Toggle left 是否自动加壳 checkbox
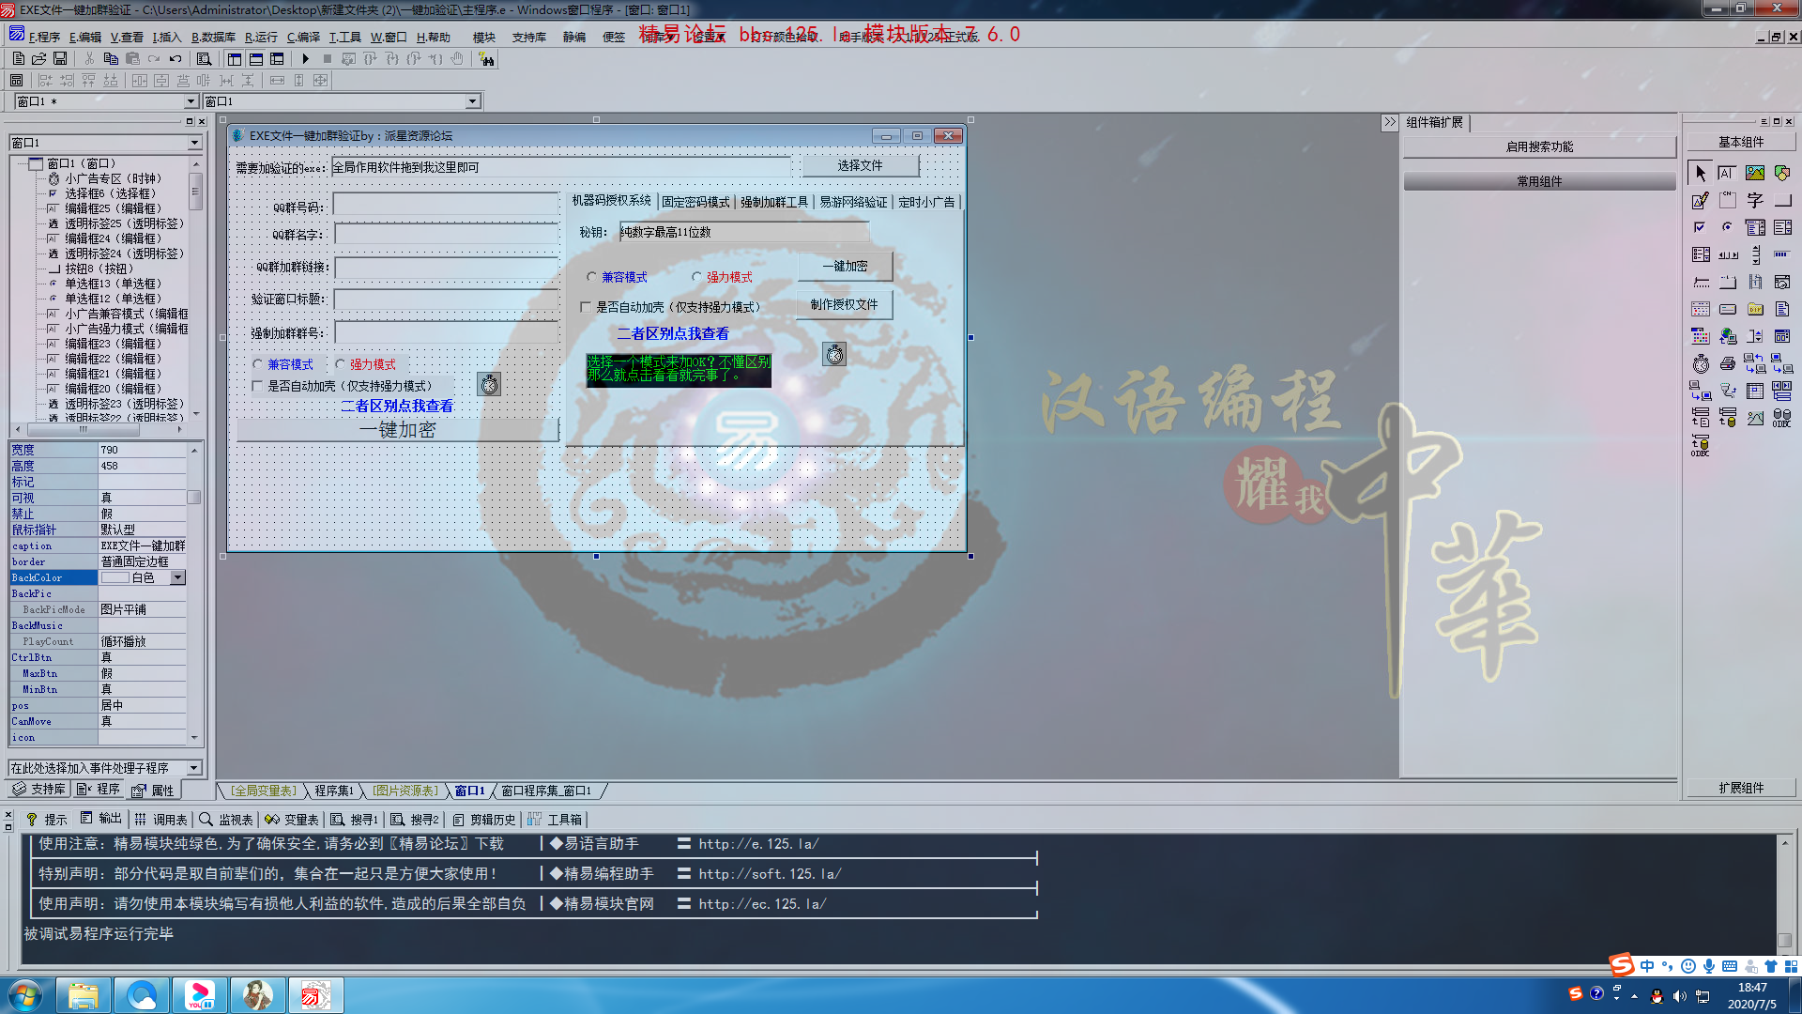This screenshot has width=1802, height=1014. (x=258, y=386)
